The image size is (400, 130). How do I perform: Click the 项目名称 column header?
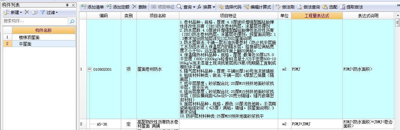click(x=158, y=16)
